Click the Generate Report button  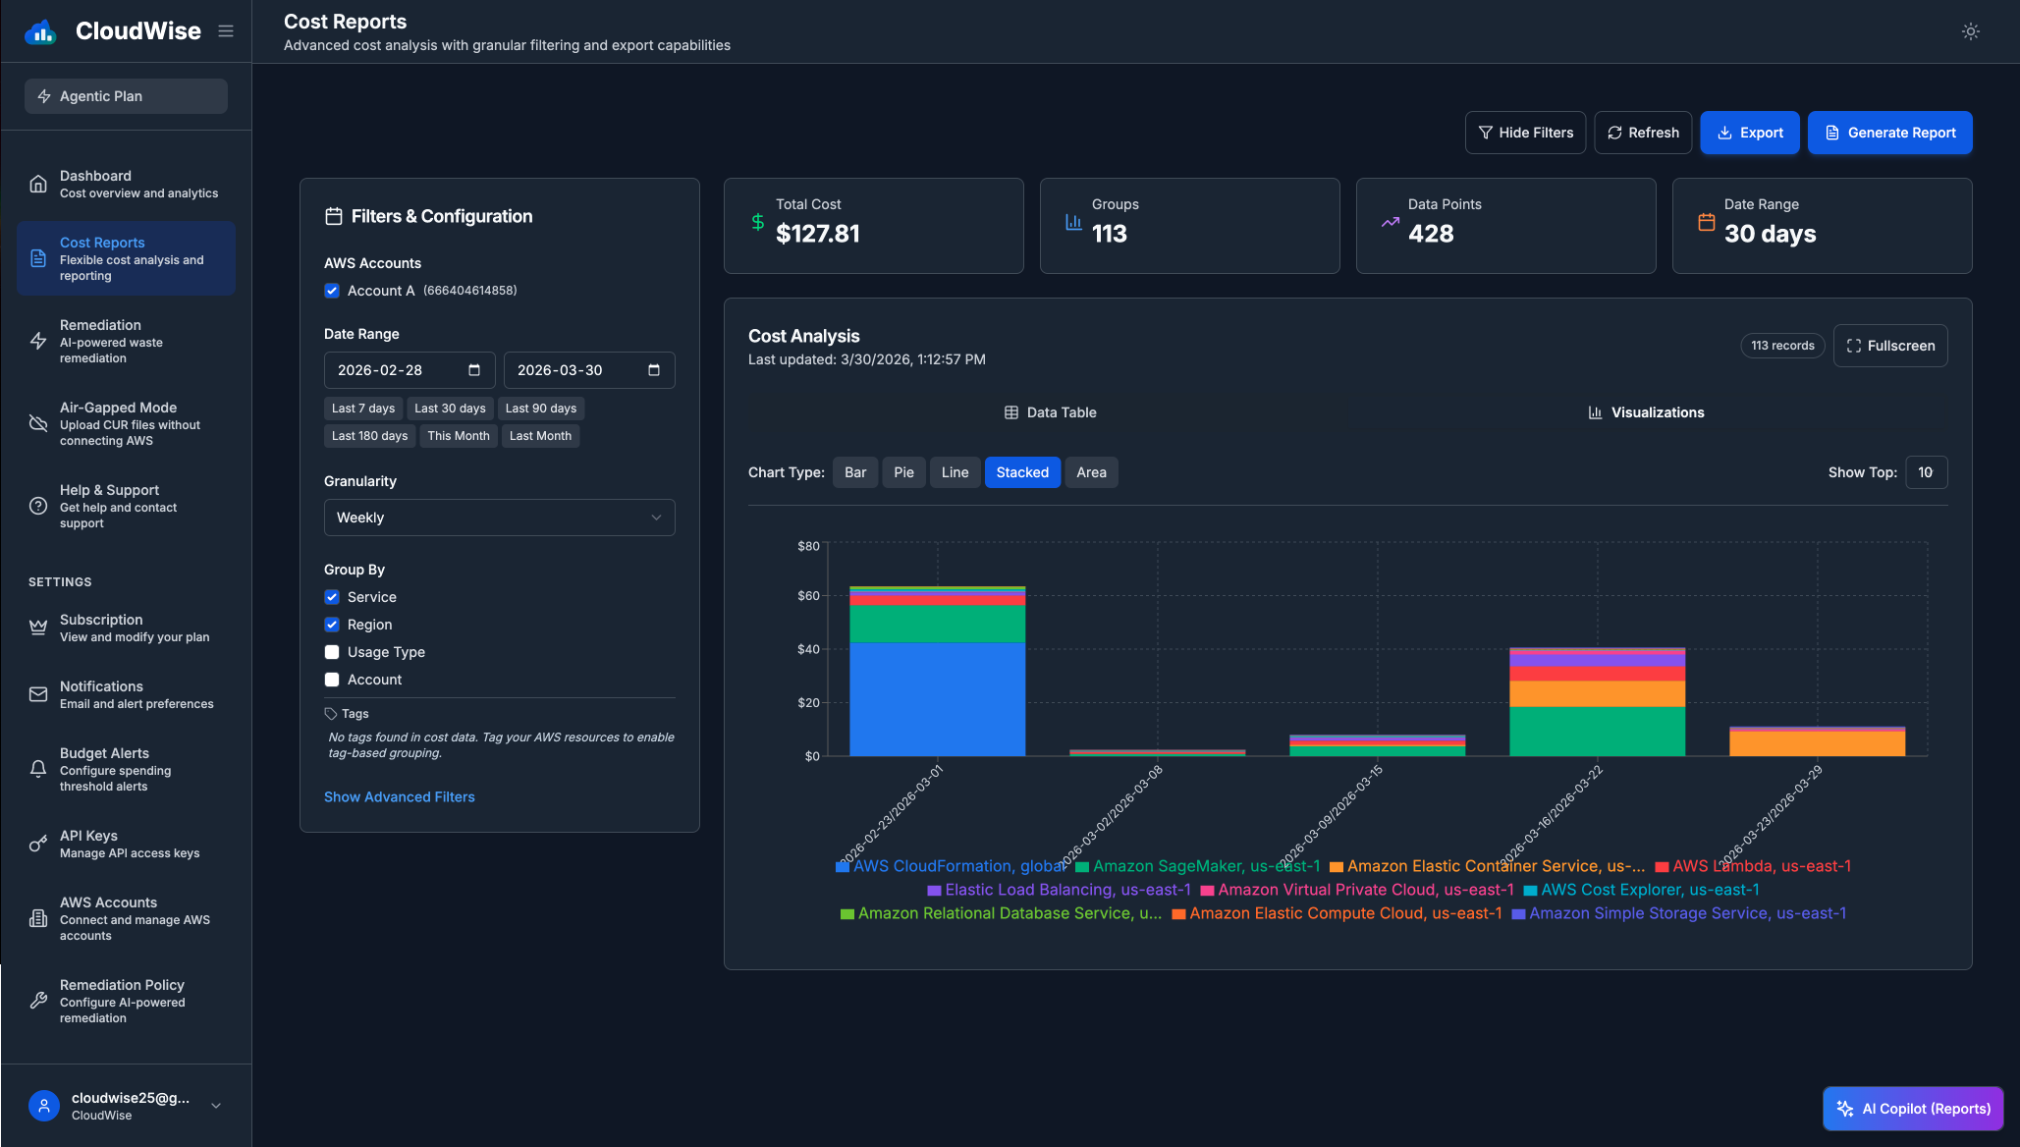pos(1889,132)
